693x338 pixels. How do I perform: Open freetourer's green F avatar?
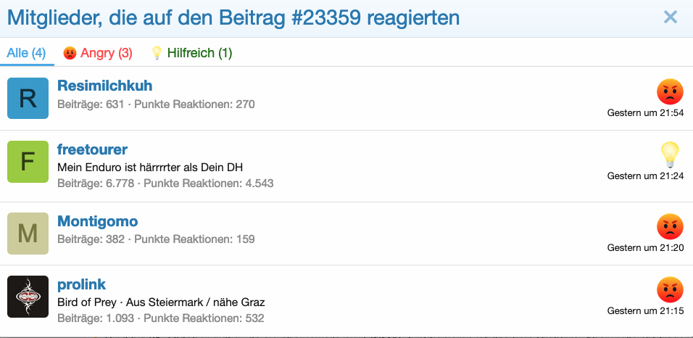28,162
